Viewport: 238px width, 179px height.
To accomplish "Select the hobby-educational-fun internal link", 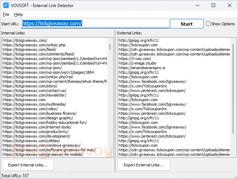I will point(54,122).
